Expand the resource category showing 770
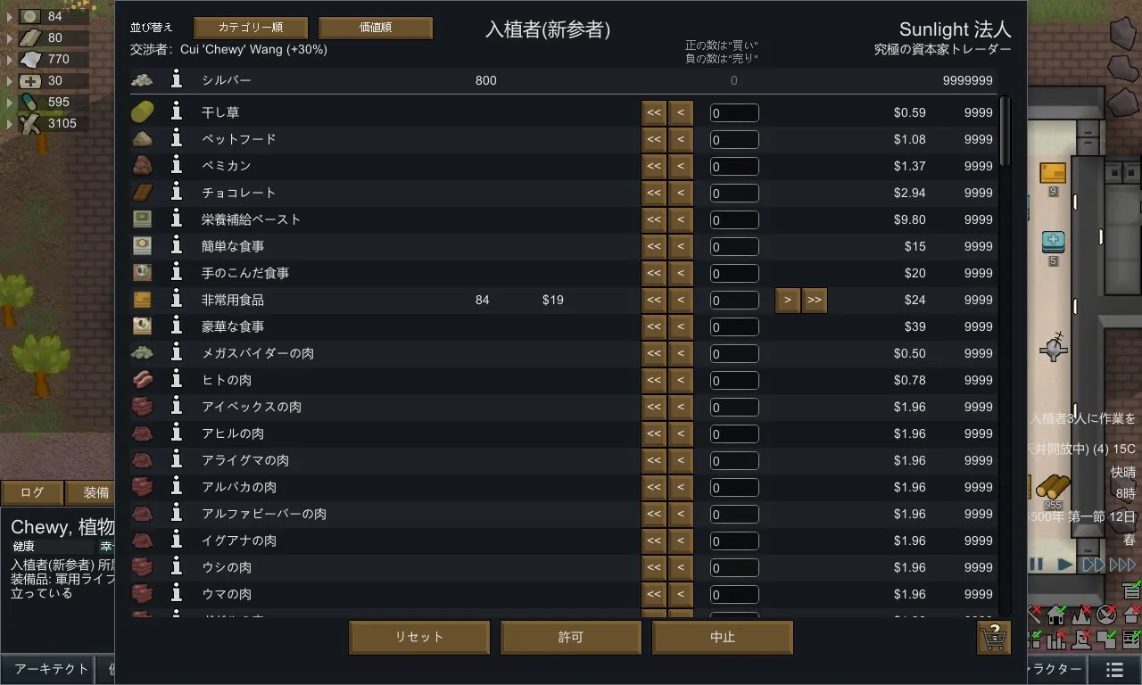Screen dimensions: 1142x685 (x=10, y=59)
